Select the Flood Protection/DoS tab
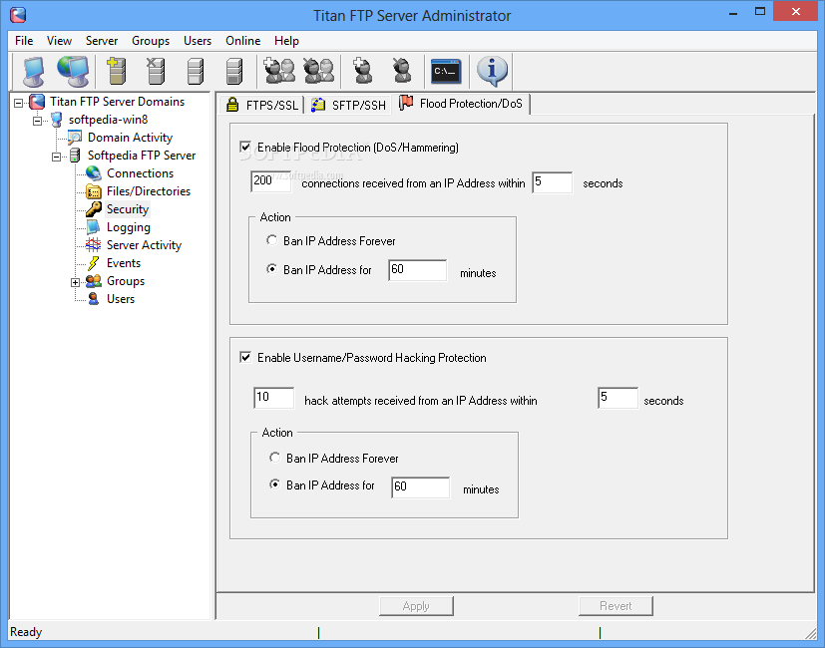The height and width of the screenshot is (648, 825). (461, 104)
